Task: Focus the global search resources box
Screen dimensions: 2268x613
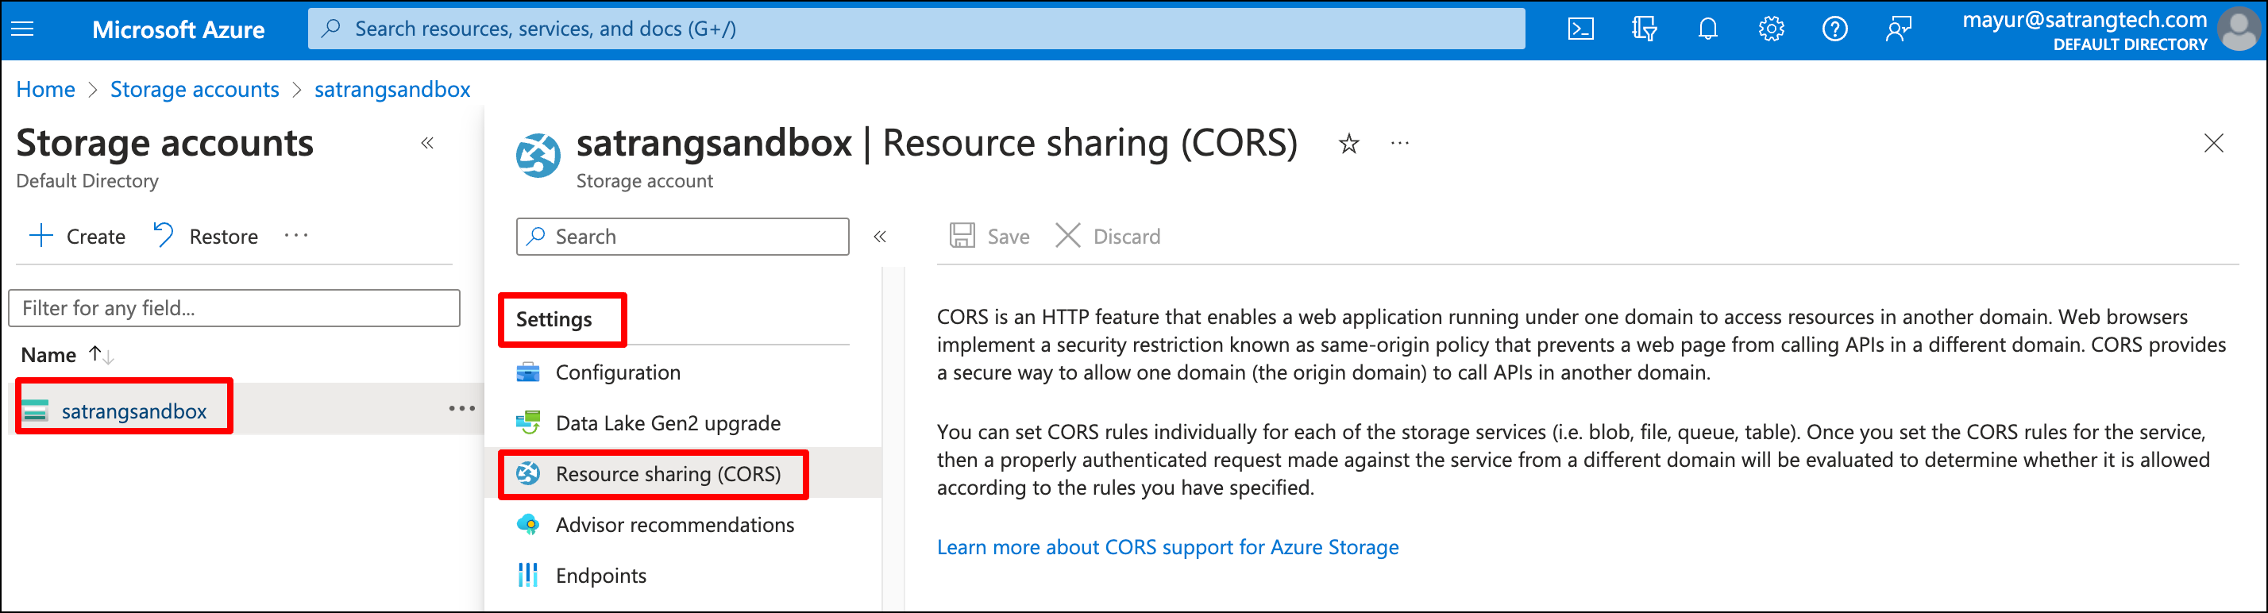Action: 916,29
